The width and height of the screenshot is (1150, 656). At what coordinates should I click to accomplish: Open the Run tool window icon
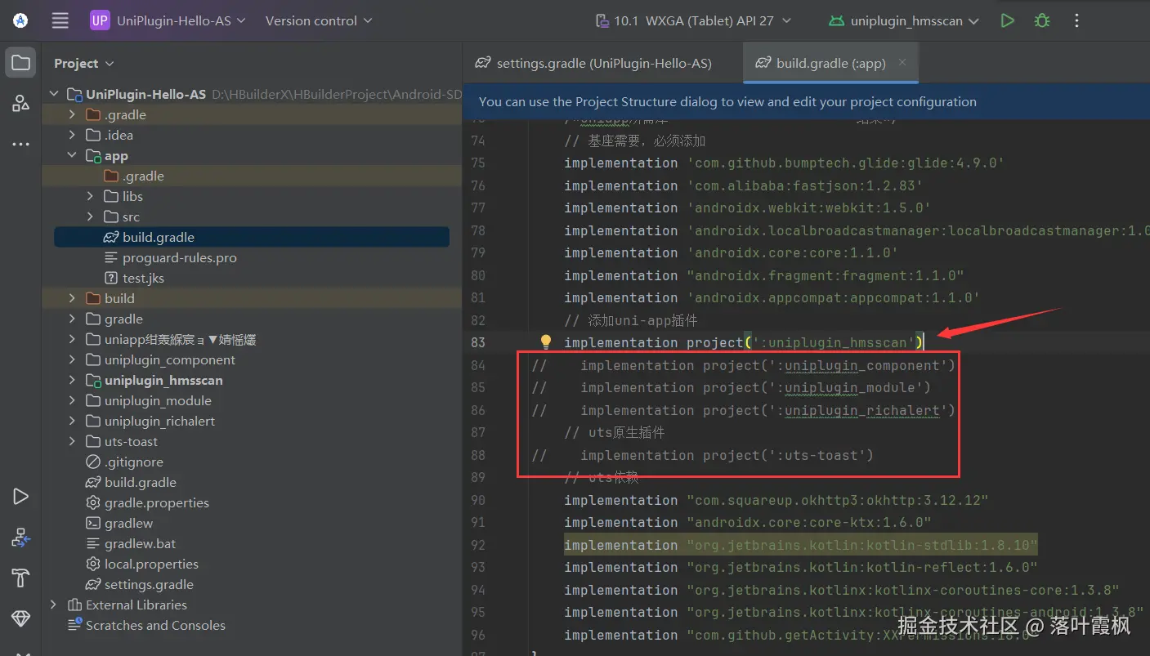coord(20,497)
